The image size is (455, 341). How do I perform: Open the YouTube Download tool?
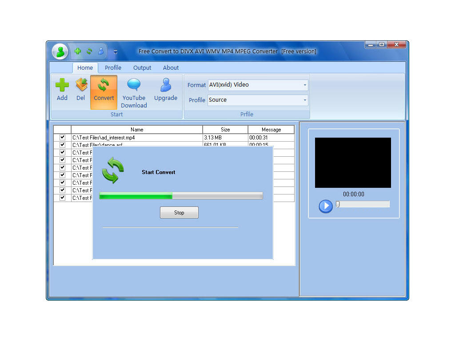click(x=134, y=93)
